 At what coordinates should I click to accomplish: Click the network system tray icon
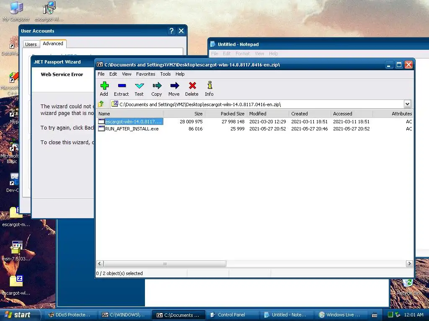coord(398,315)
